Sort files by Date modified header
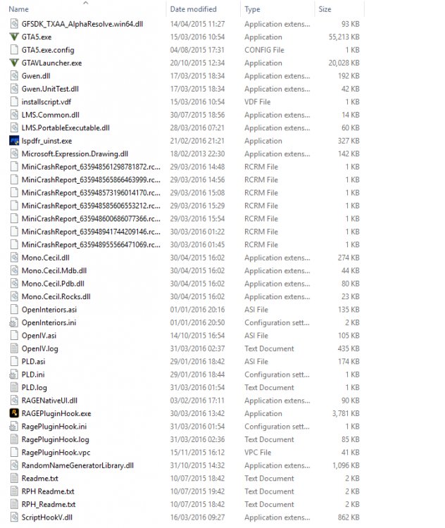This screenshot has height=528, width=445. (193, 9)
